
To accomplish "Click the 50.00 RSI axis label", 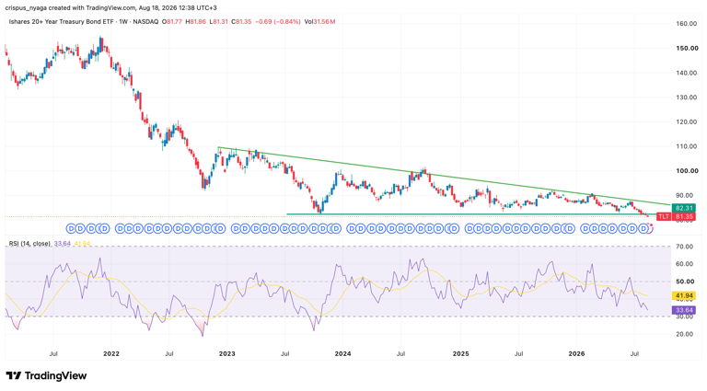I will tap(686, 282).
